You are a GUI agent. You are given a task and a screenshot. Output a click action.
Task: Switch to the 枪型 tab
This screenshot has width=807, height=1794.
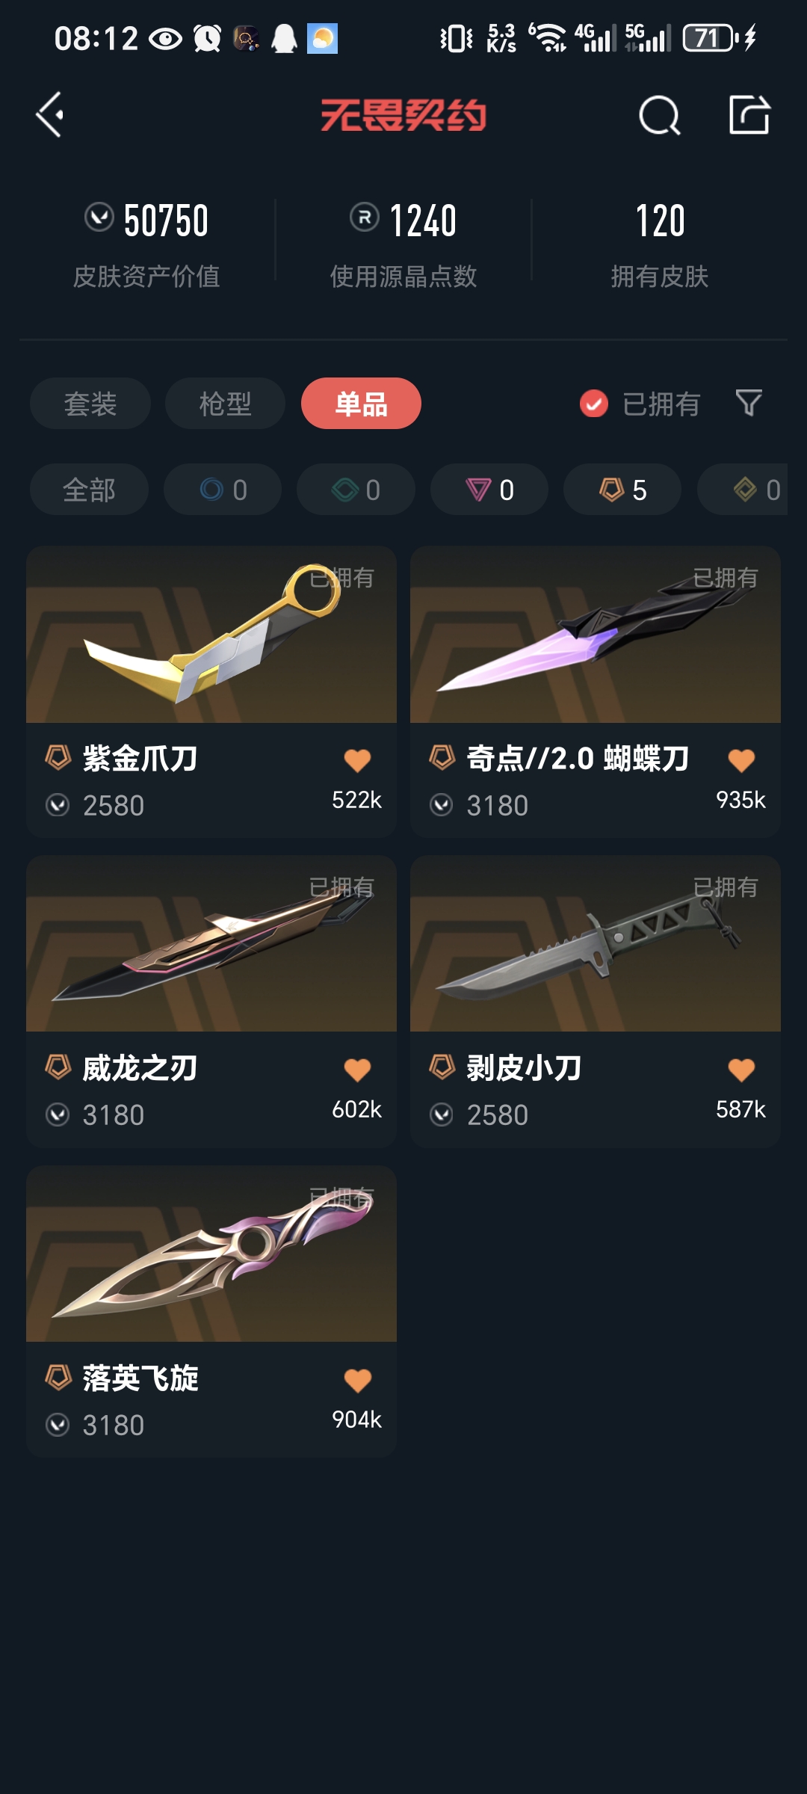pos(225,404)
